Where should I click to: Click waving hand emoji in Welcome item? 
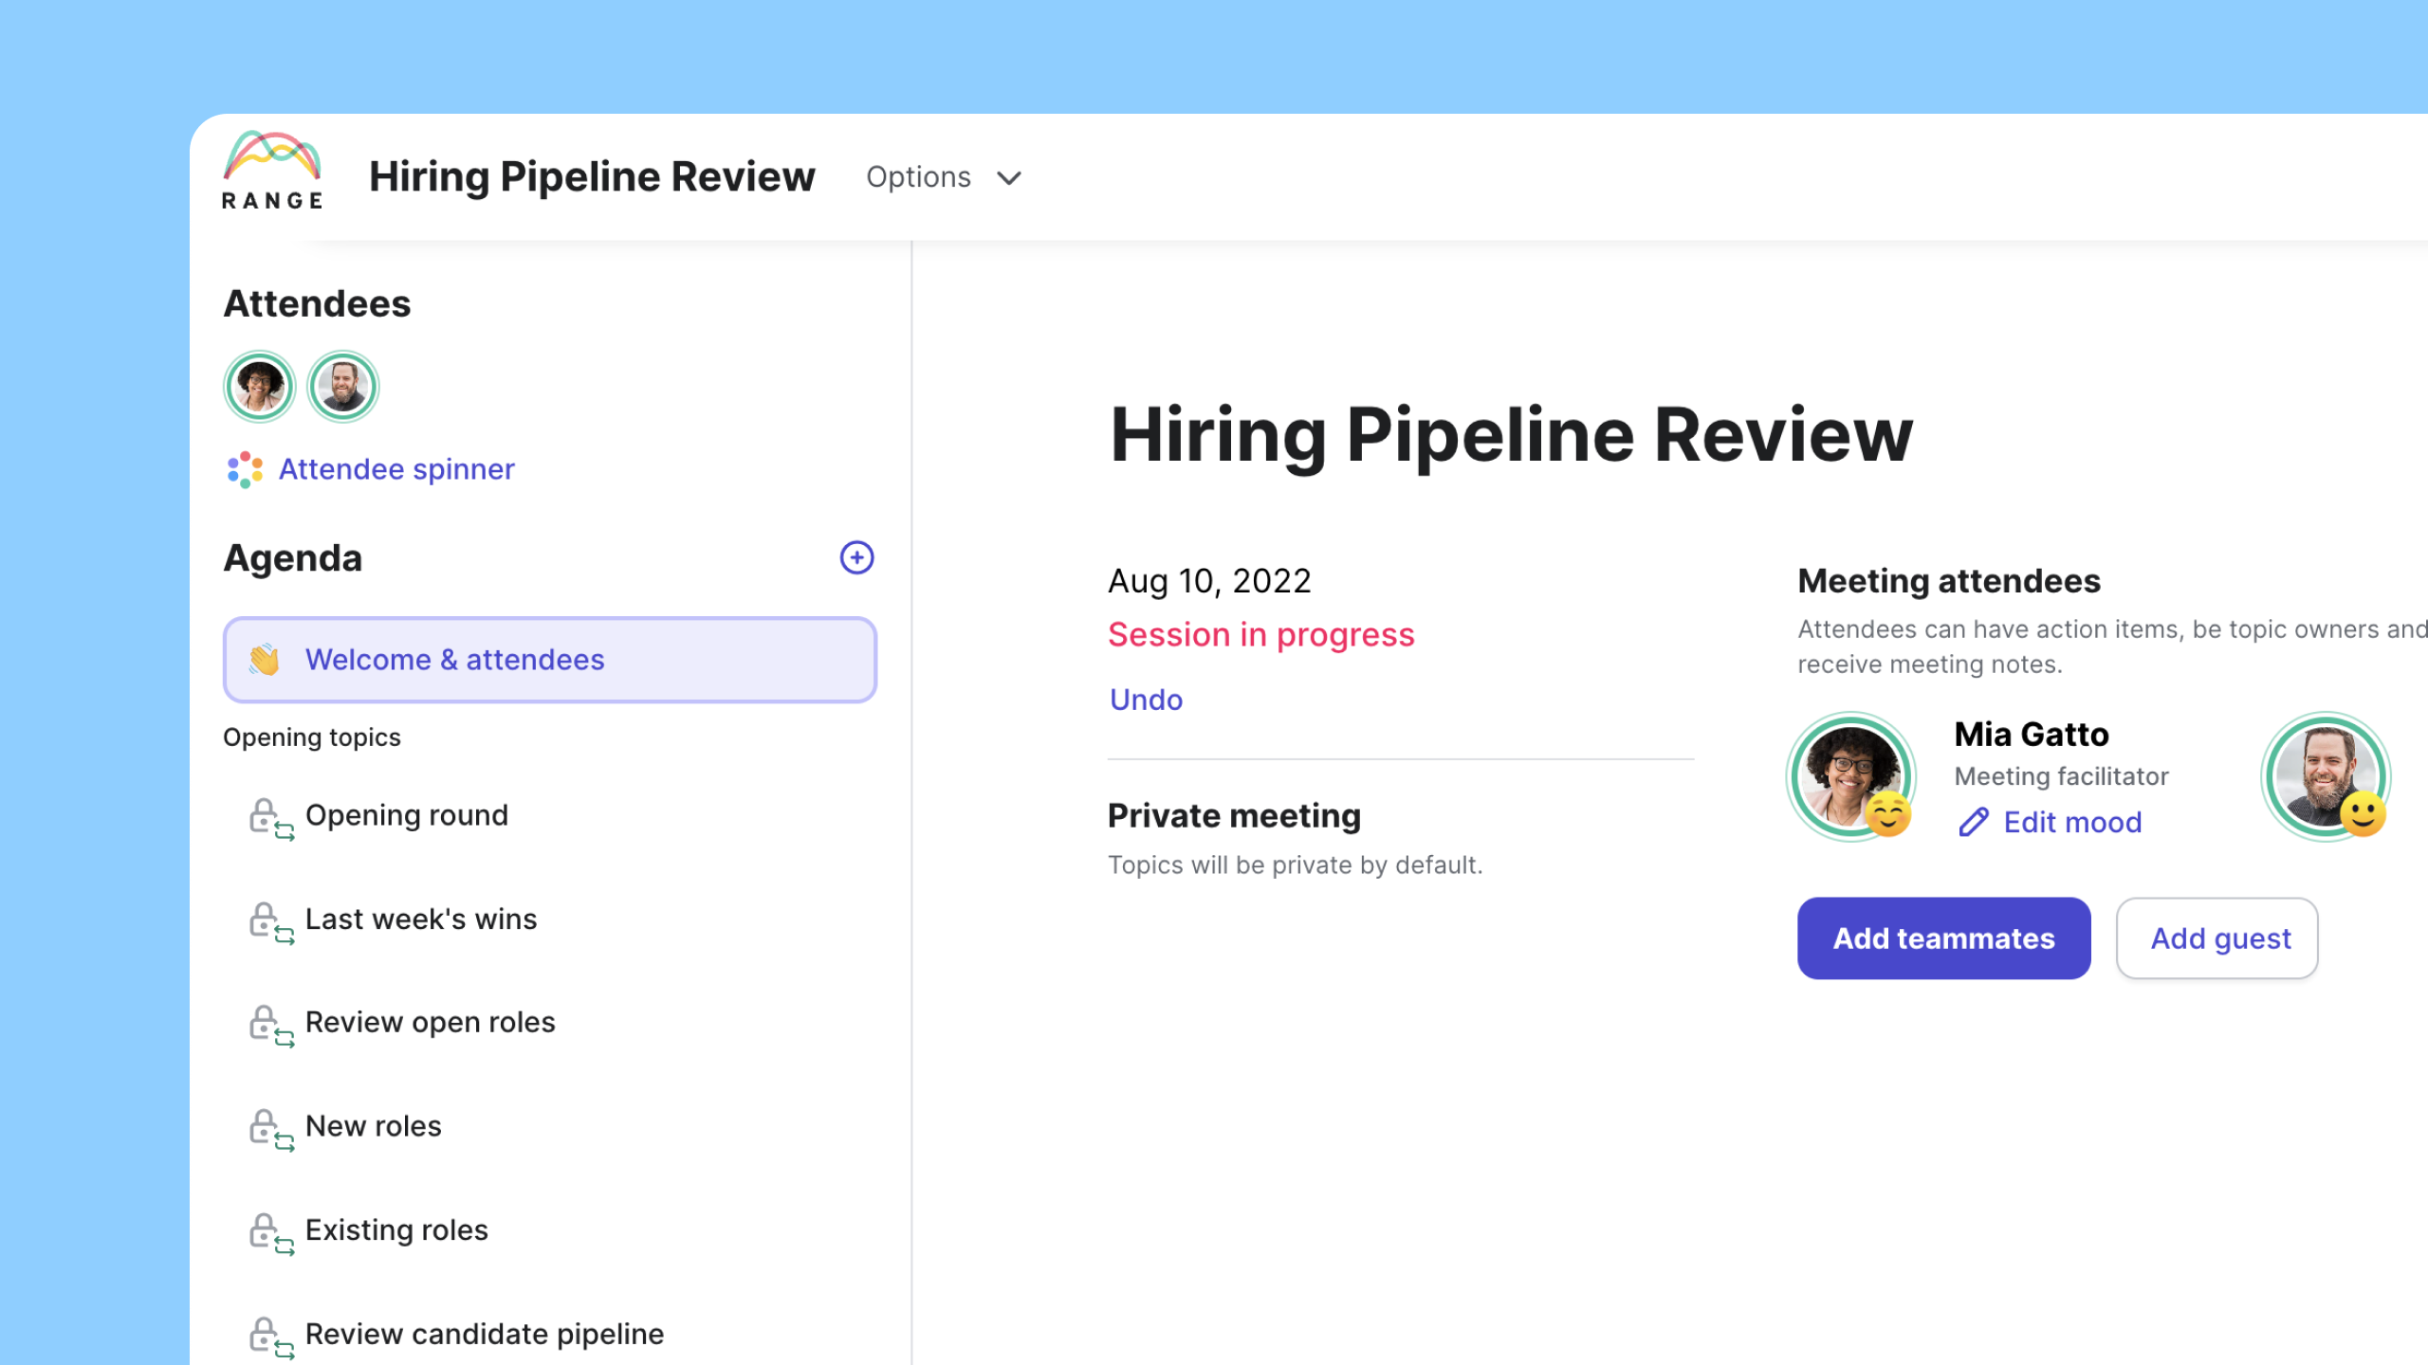pos(265,660)
